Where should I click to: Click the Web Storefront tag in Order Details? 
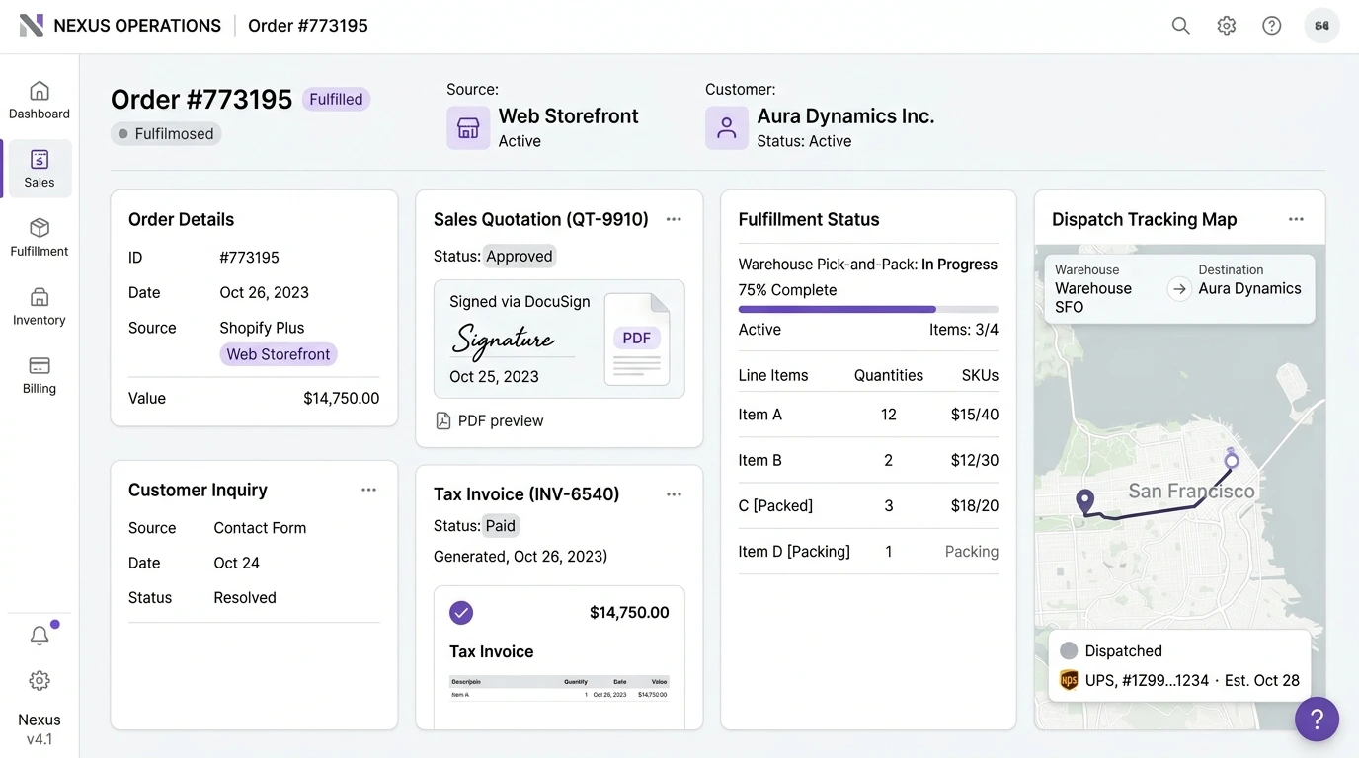click(x=279, y=354)
